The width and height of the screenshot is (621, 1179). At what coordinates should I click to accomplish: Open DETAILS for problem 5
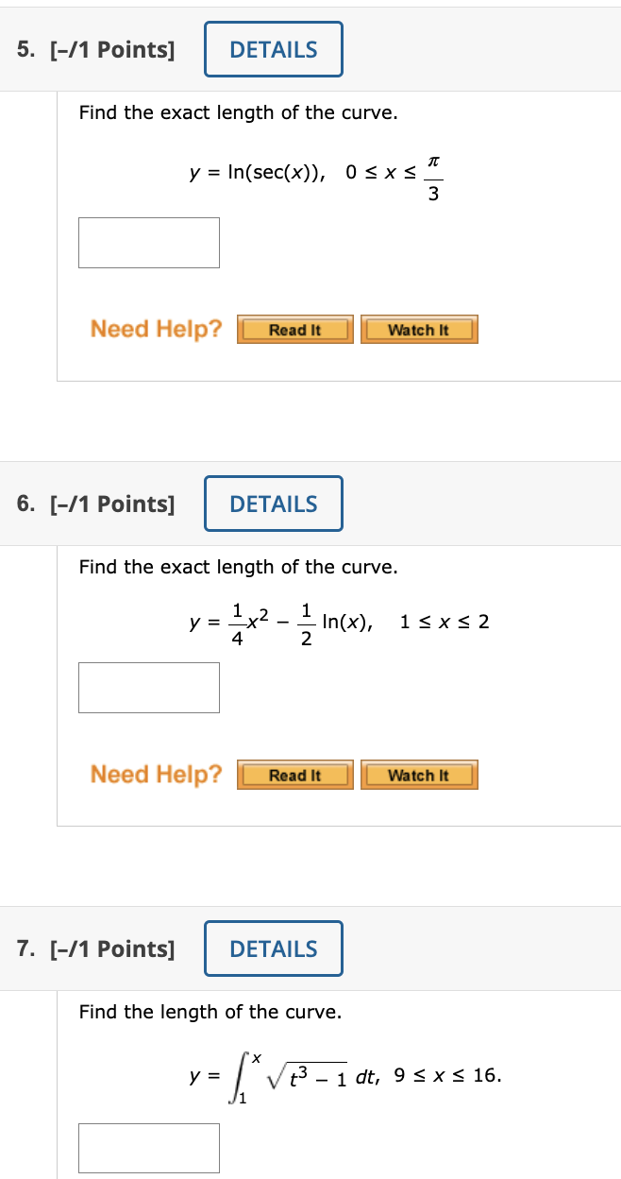(x=273, y=49)
